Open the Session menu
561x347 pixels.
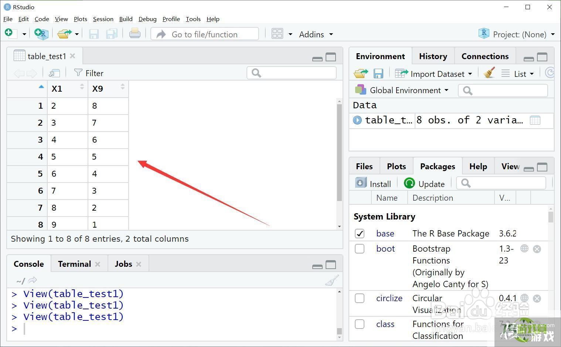[103, 19]
